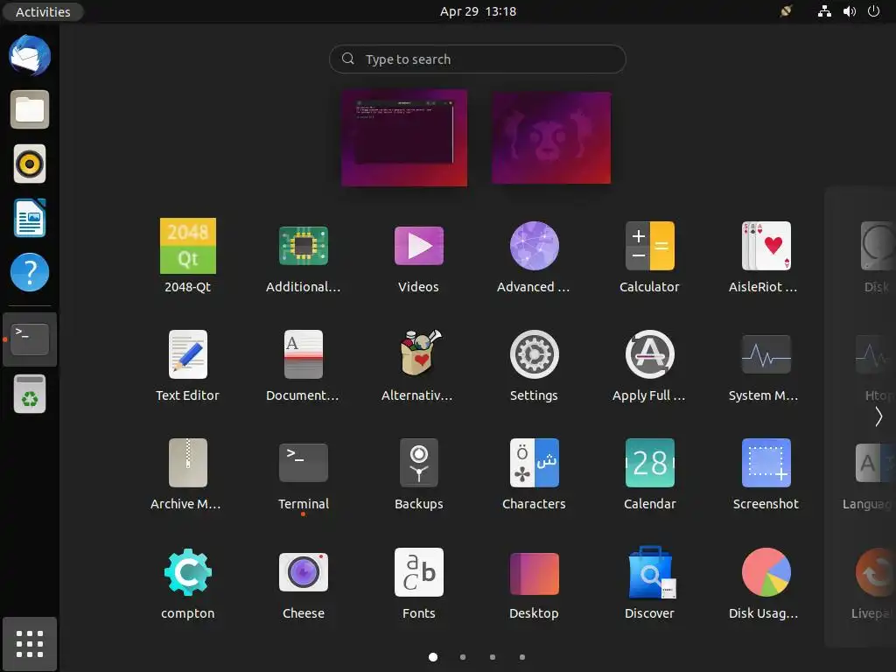Open system menu via power icon
Viewport: 896px width, 672px height.
[873, 11]
